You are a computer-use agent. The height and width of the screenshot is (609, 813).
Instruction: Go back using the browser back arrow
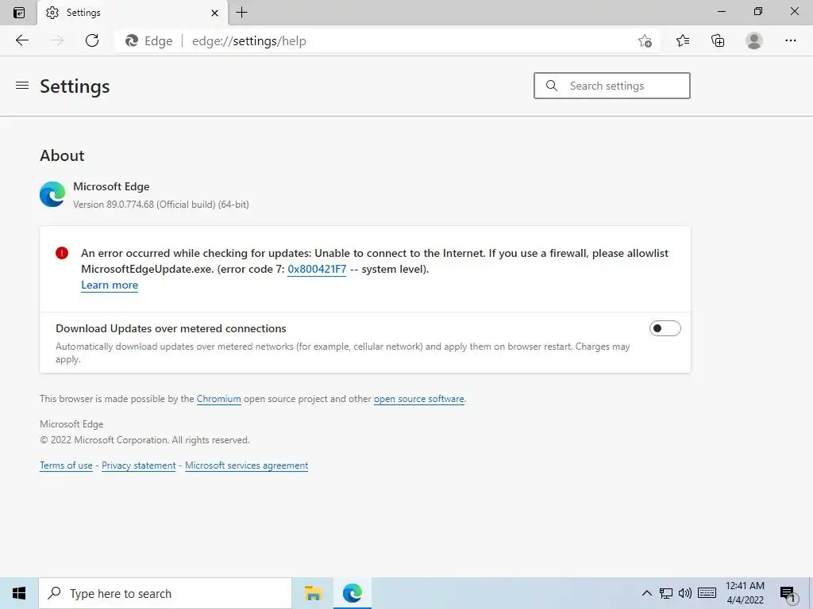point(22,40)
